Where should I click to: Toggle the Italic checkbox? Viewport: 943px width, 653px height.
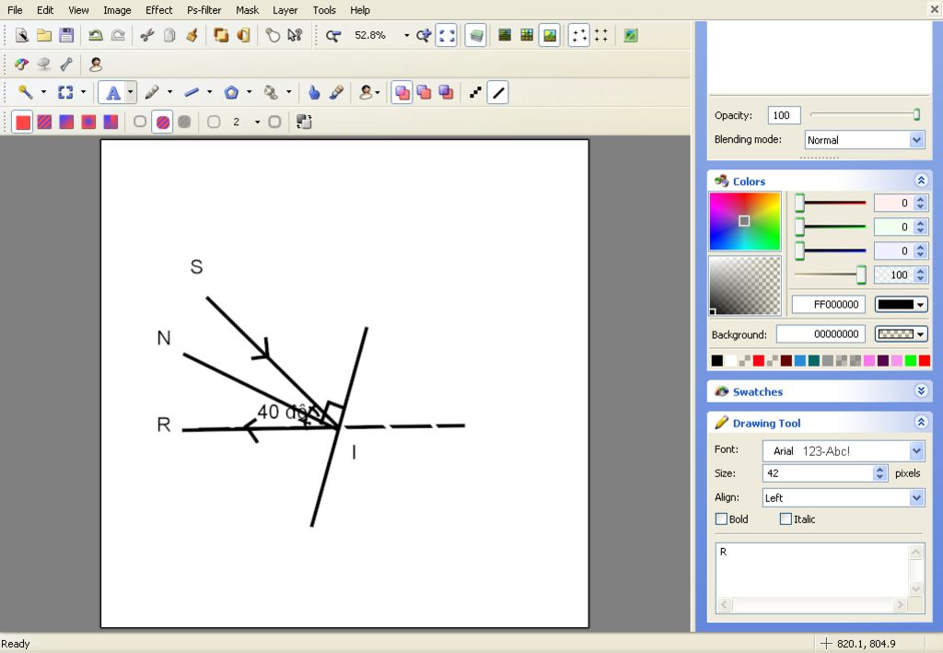pyautogui.click(x=786, y=519)
